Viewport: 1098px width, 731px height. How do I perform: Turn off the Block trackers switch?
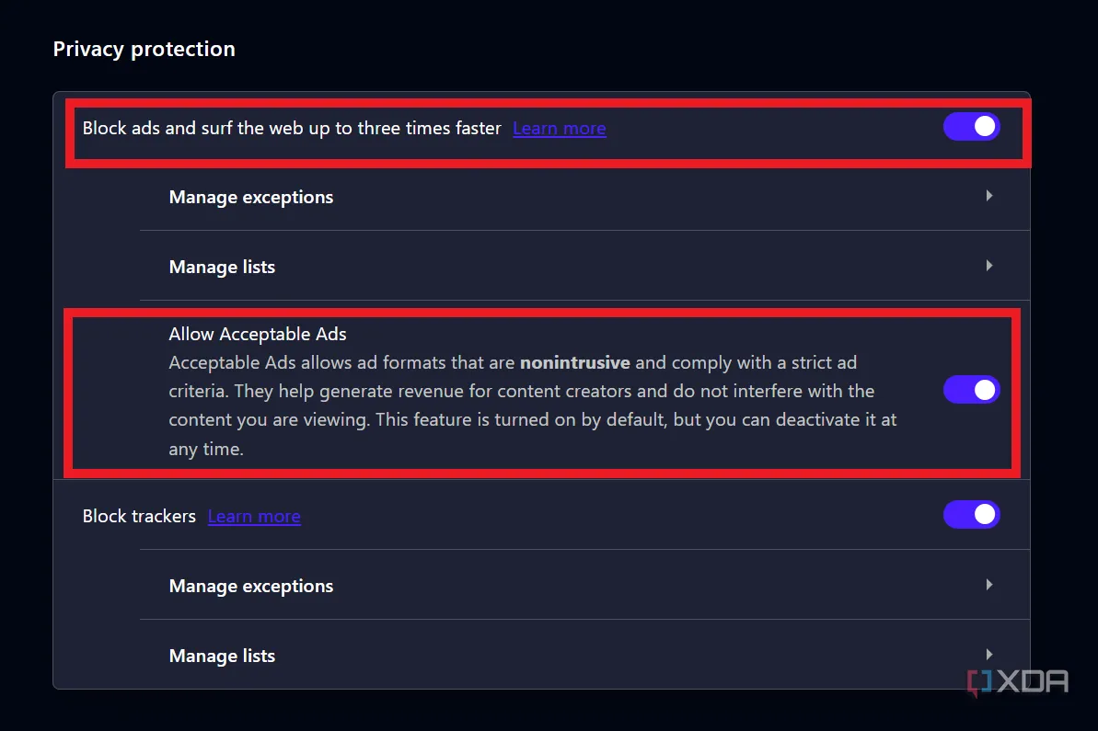coord(971,515)
